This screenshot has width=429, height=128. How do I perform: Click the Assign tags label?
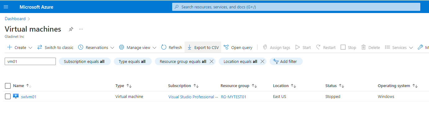280,47
